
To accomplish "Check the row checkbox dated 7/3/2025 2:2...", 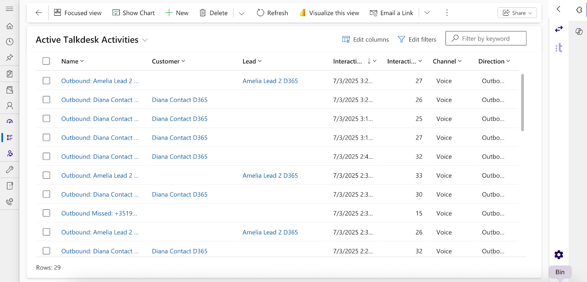I will [46, 251].
